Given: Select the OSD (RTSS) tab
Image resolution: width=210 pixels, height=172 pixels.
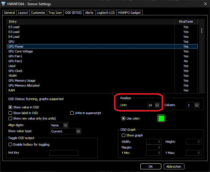Looking at the screenshot, I should coord(73,13).
